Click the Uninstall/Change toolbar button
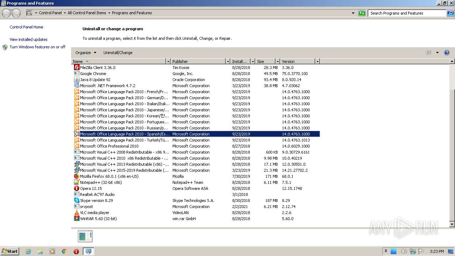 pyautogui.click(x=118, y=53)
